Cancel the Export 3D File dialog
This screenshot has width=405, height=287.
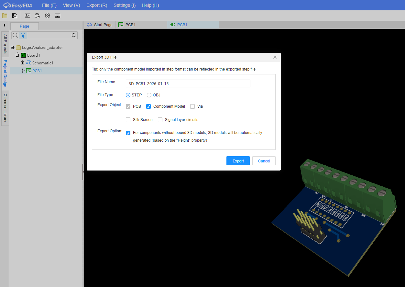click(264, 161)
